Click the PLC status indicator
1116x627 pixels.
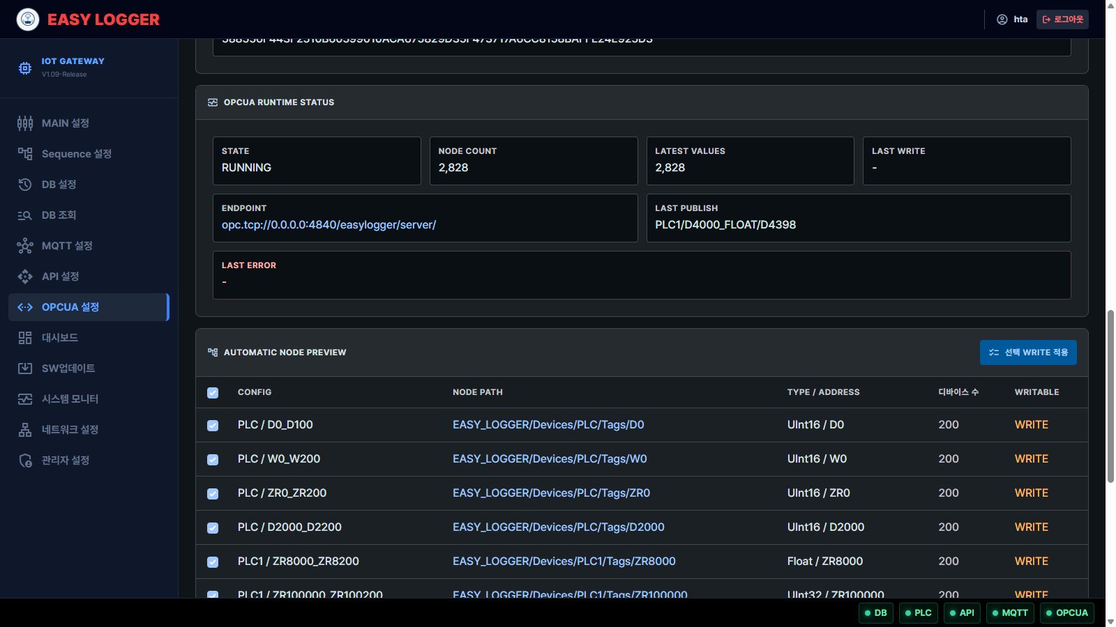pos(919,613)
